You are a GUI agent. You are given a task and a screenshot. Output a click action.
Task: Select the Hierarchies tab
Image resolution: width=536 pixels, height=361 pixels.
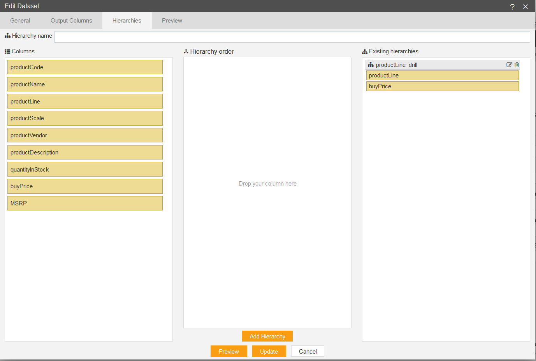127,21
